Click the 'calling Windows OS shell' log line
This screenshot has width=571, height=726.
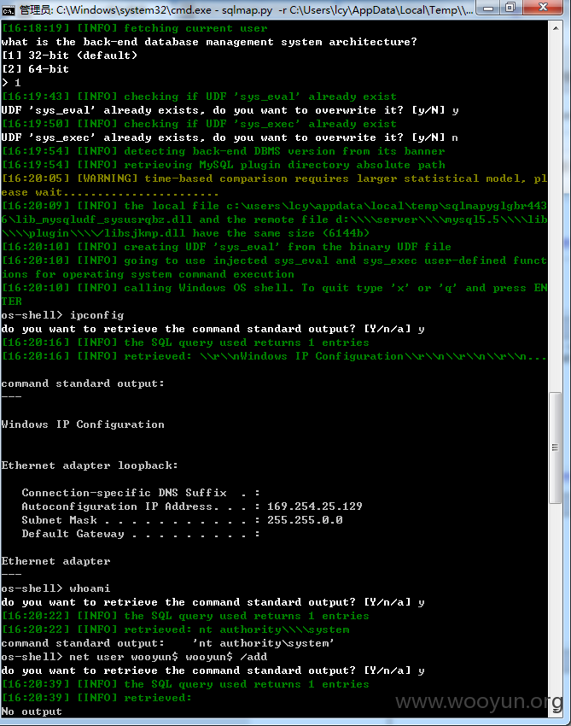274,295
